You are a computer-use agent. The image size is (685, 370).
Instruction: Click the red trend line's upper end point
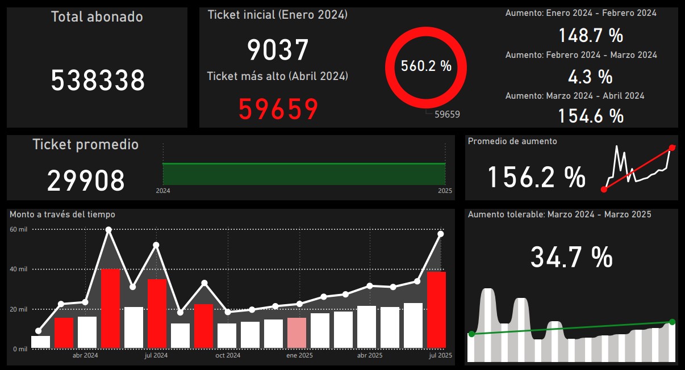pos(672,148)
